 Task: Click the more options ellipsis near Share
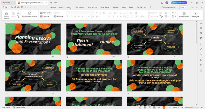point(197,7)
